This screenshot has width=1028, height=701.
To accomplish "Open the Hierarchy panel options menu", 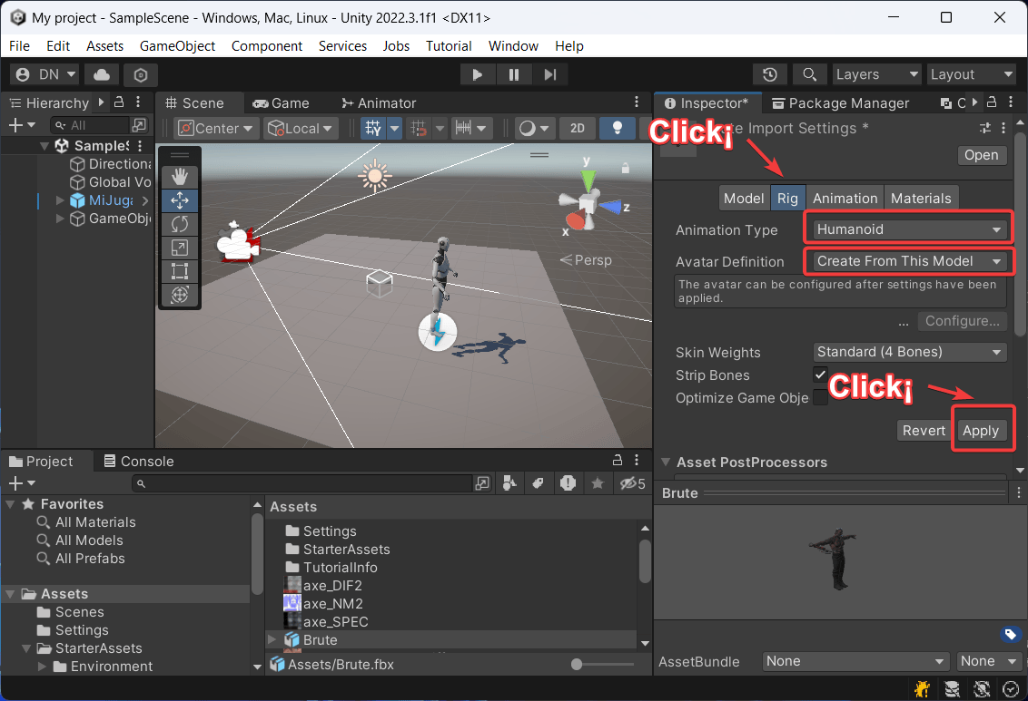I will 138,102.
